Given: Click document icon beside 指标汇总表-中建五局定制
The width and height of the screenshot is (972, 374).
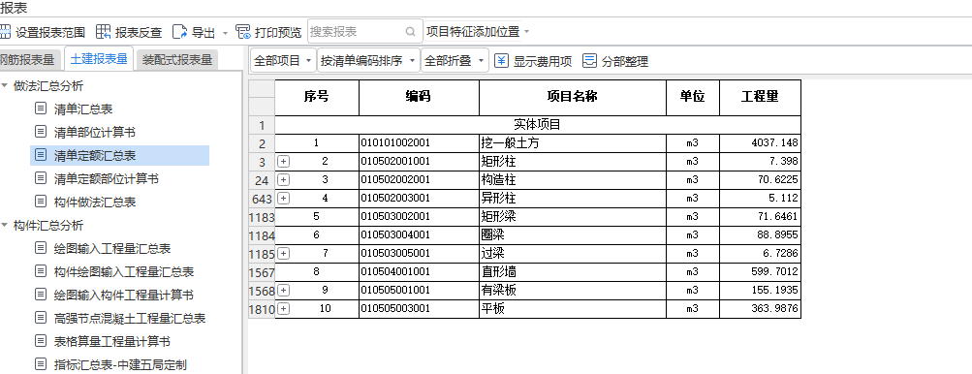Looking at the screenshot, I should tap(41, 364).
